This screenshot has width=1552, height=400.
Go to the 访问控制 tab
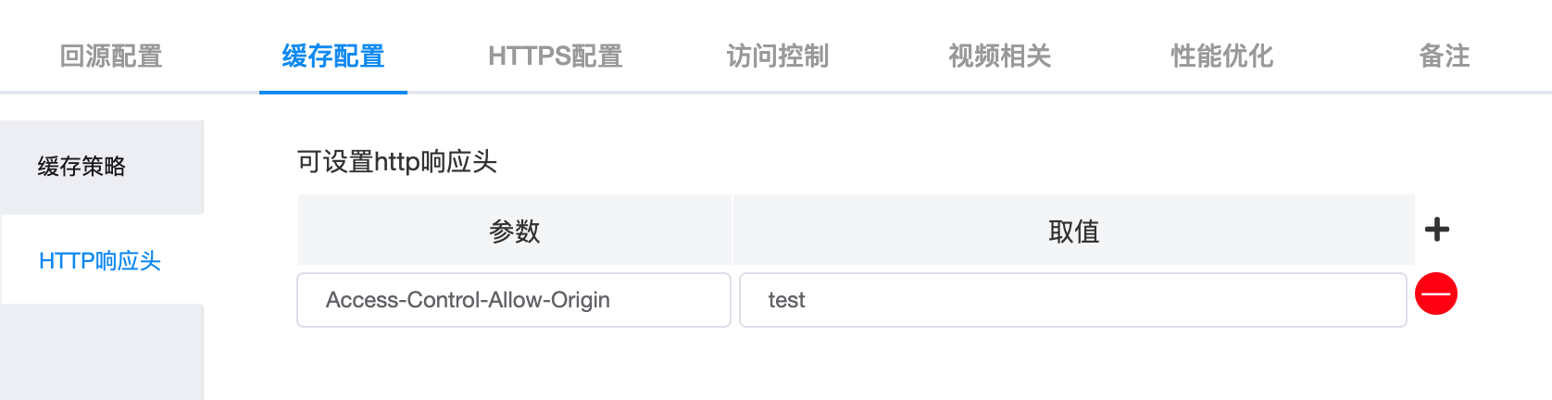coord(778,56)
